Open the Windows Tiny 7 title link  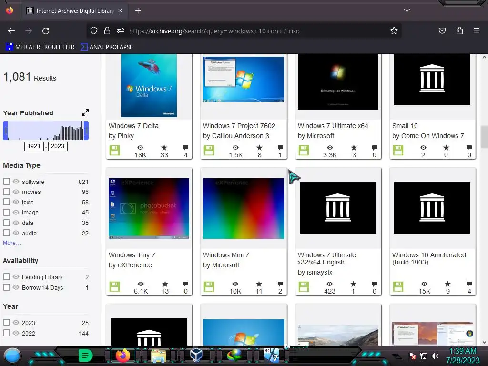coord(132,255)
